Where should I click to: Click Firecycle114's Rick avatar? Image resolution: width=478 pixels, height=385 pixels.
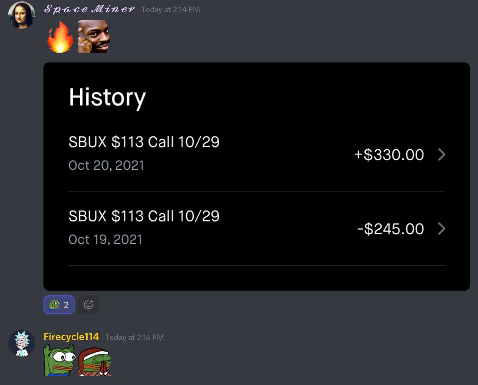pos(22,343)
